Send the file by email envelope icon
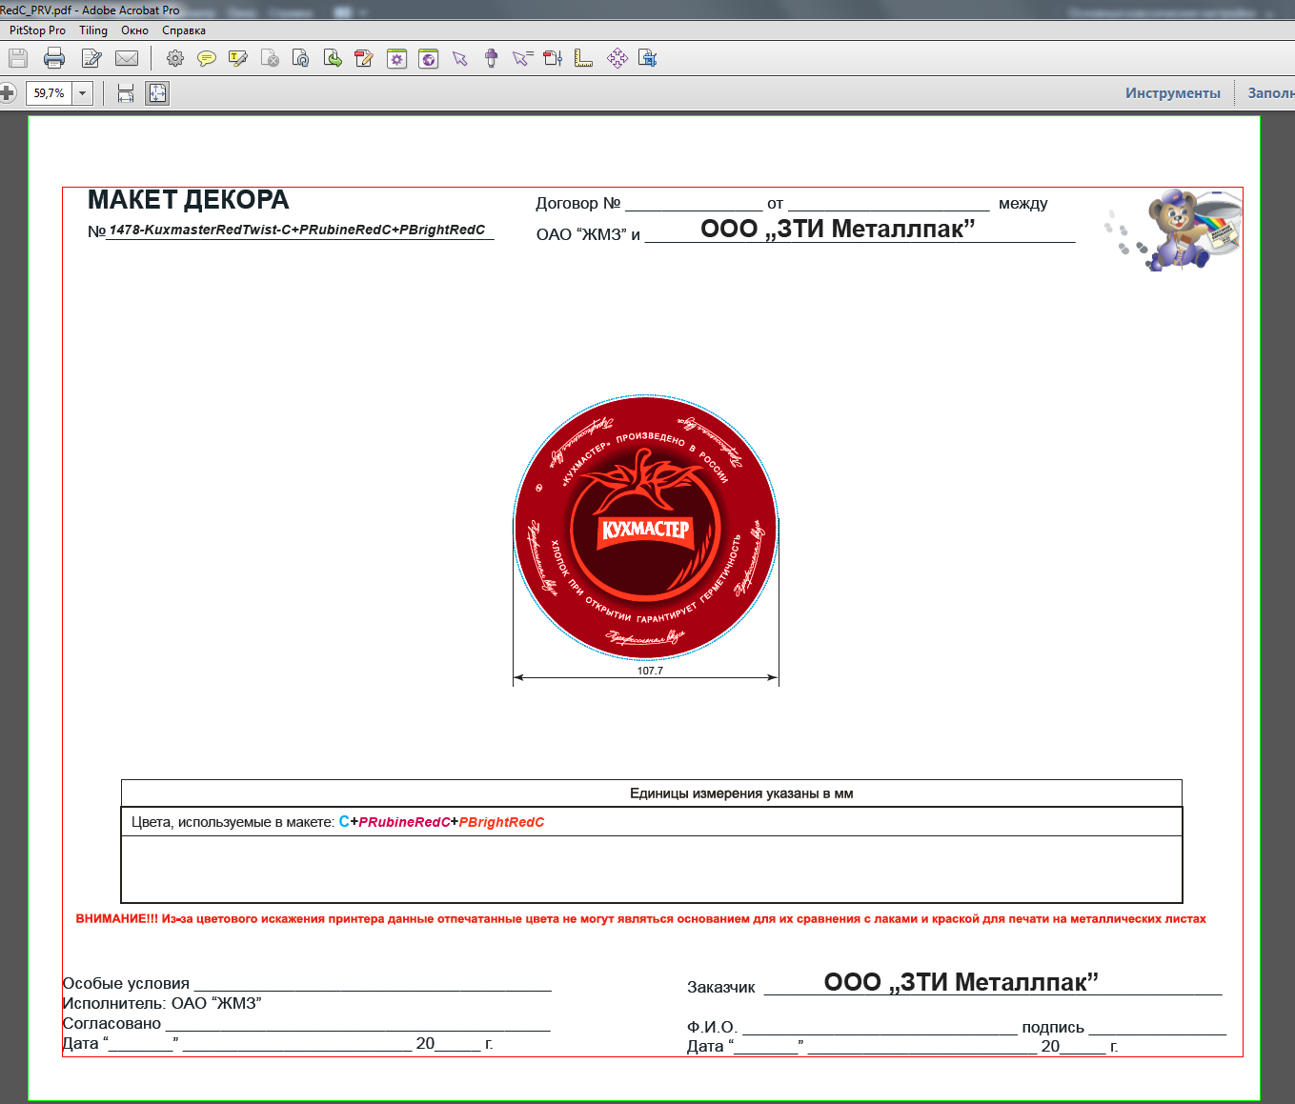This screenshot has height=1104, width=1295. point(127,59)
